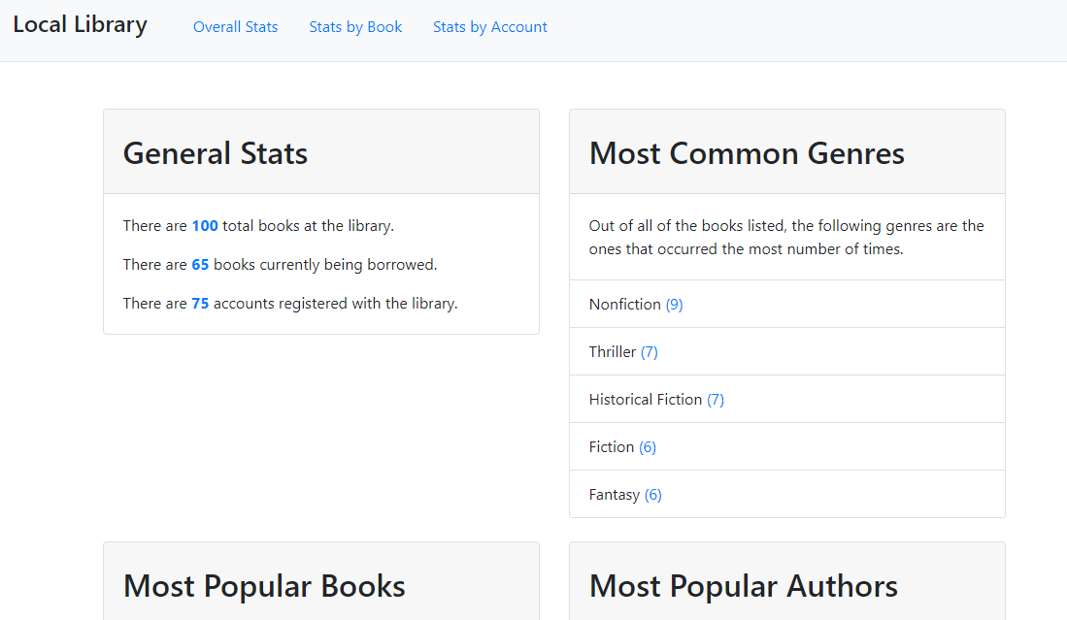
Task: Switch to the Stats by Book page
Action: point(355,26)
